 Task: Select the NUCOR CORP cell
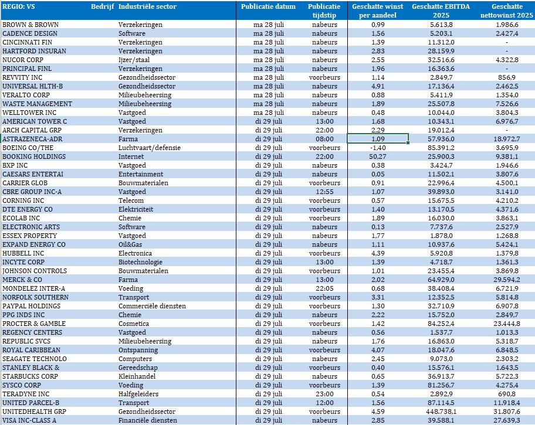click(x=23, y=60)
